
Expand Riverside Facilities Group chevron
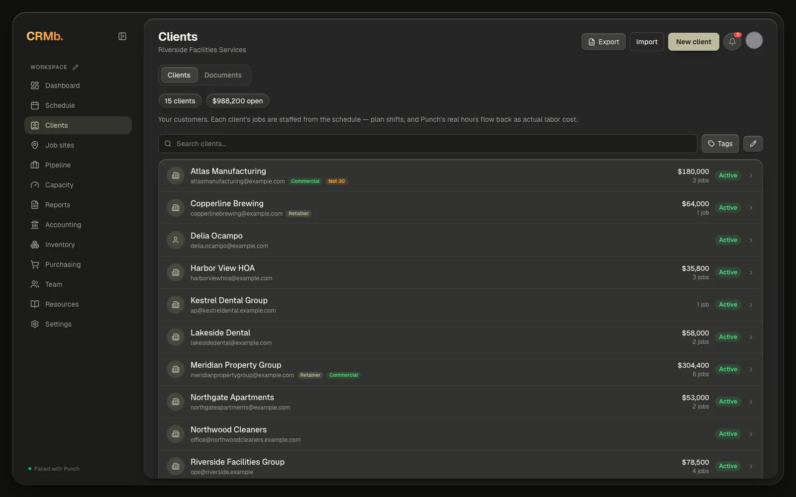tap(751, 466)
